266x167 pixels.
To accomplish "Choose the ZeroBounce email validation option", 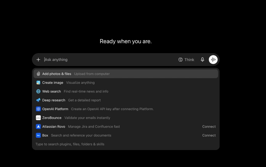I will [126, 118].
